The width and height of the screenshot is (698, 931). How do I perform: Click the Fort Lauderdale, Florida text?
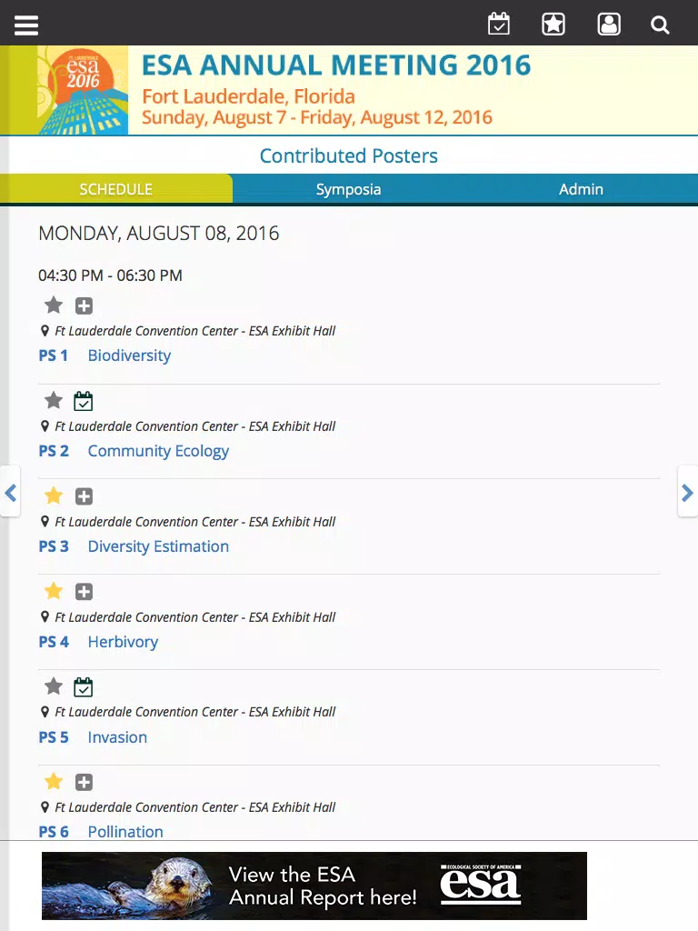[x=249, y=96]
